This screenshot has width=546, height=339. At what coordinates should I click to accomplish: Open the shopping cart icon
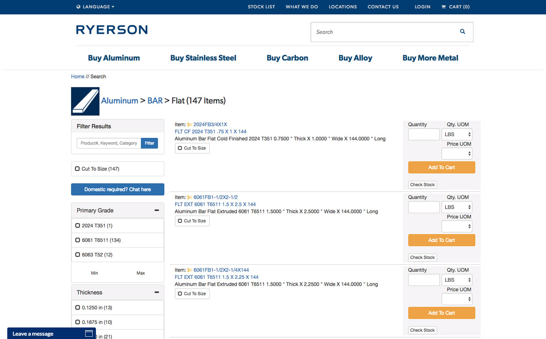[444, 7]
